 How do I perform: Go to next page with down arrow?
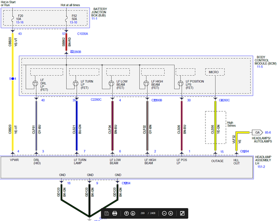click(133, 213)
